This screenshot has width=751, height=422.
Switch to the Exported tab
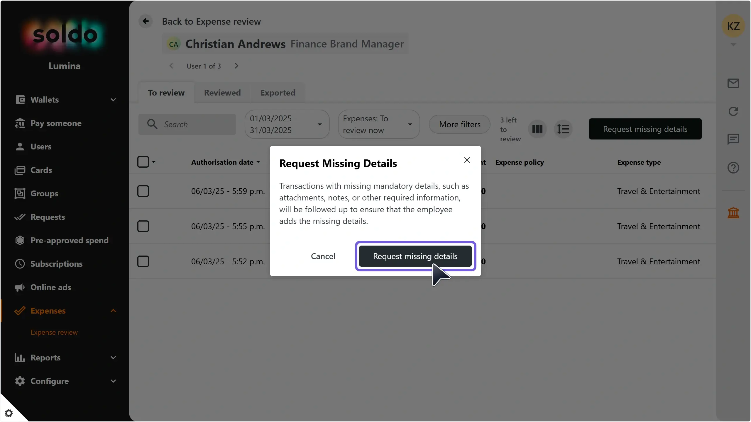[278, 93]
